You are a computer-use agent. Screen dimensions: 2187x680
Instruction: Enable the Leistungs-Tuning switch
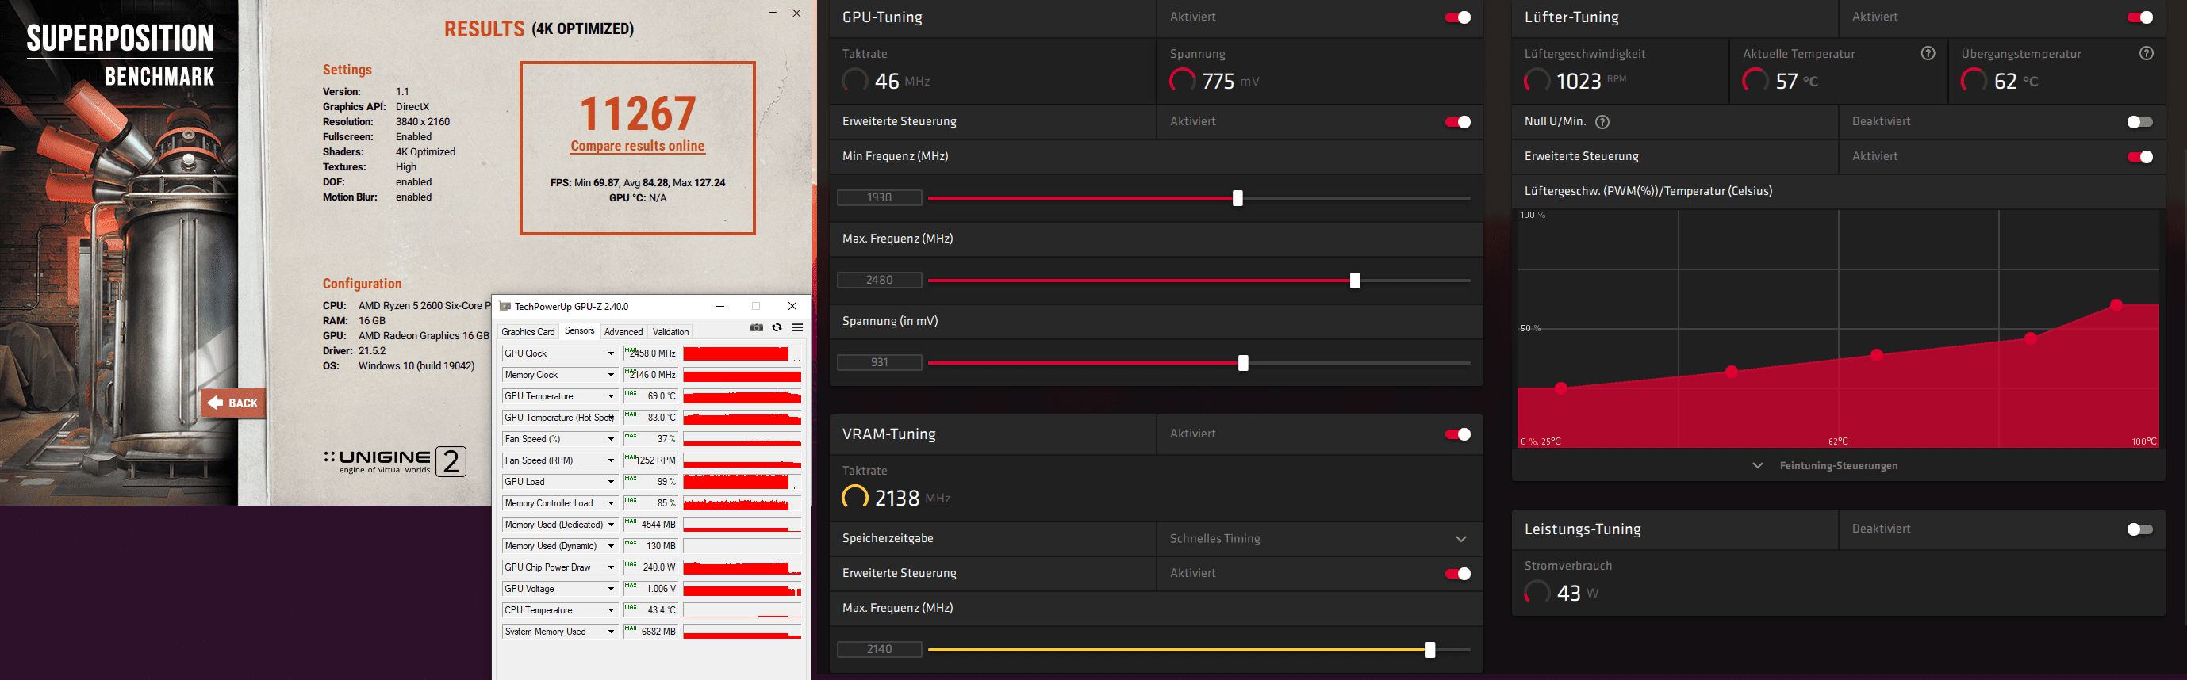click(x=2139, y=530)
